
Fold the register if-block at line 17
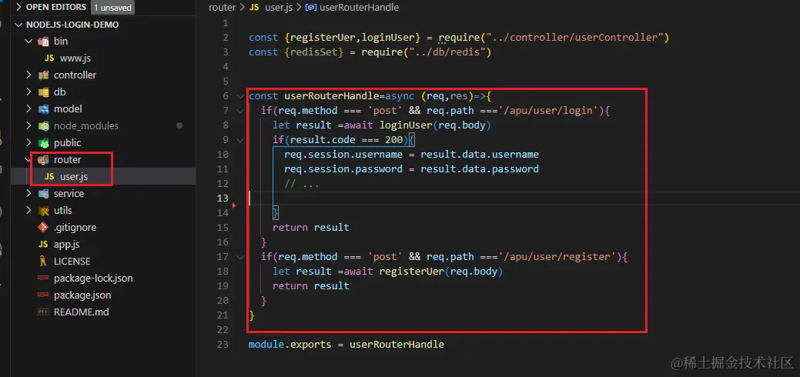[x=239, y=257]
